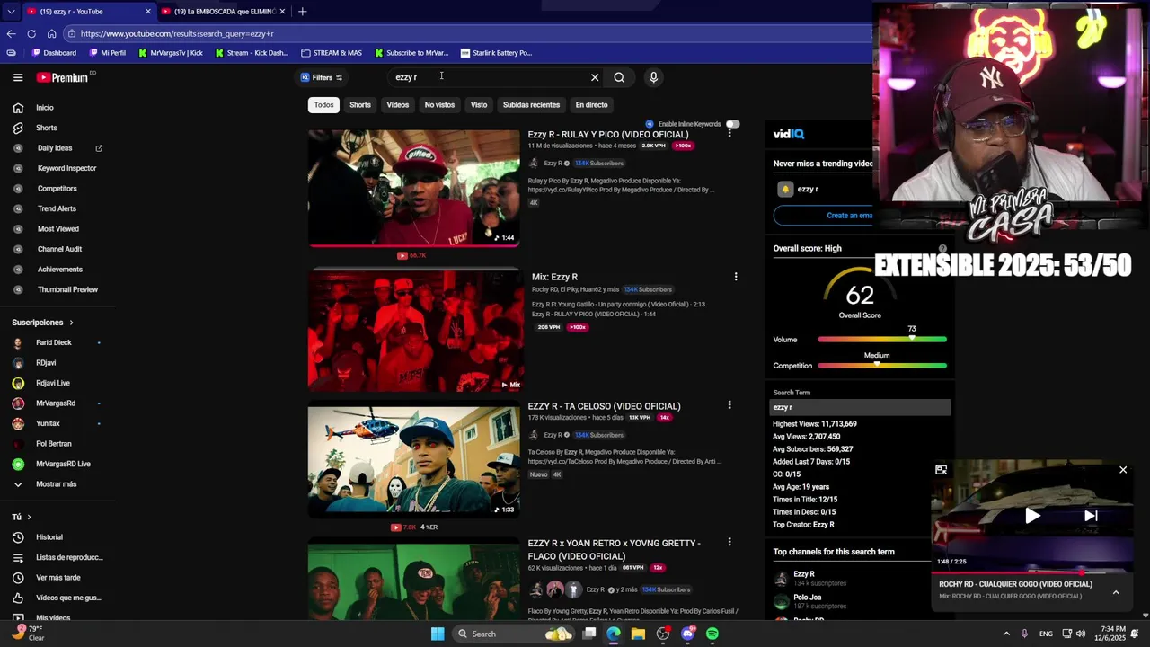Open Farid Dieck subscription channel
The image size is (1150, 647).
click(x=54, y=342)
